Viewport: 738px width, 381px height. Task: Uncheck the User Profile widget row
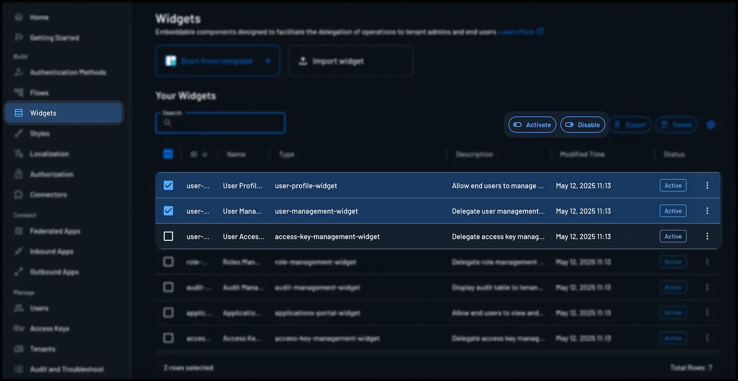(x=168, y=185)
